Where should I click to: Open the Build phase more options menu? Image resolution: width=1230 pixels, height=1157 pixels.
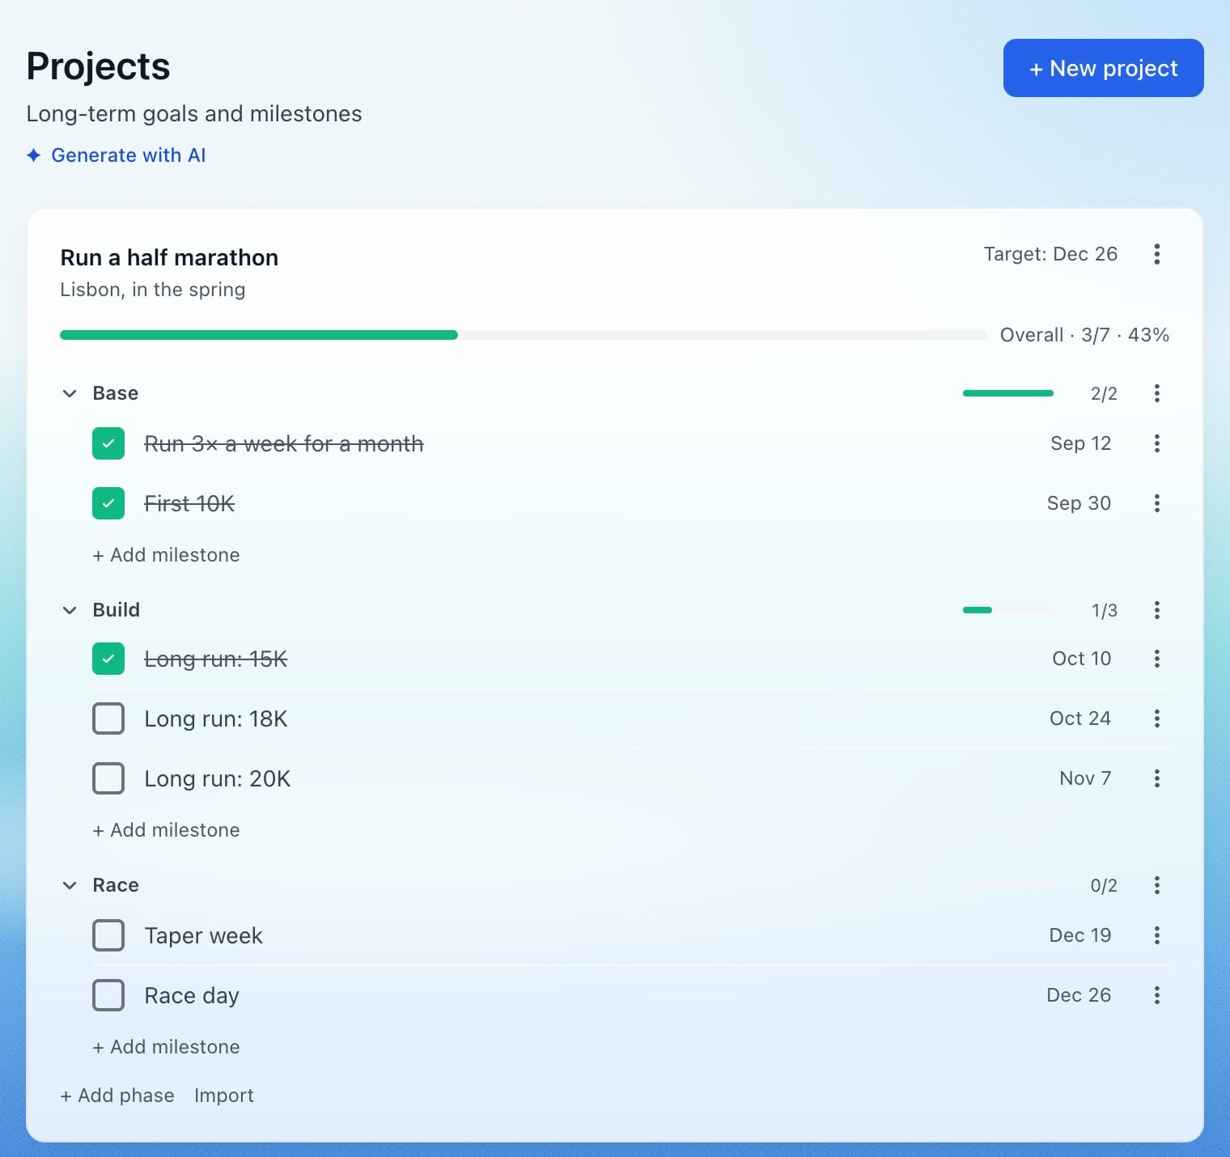[1157, 610]
